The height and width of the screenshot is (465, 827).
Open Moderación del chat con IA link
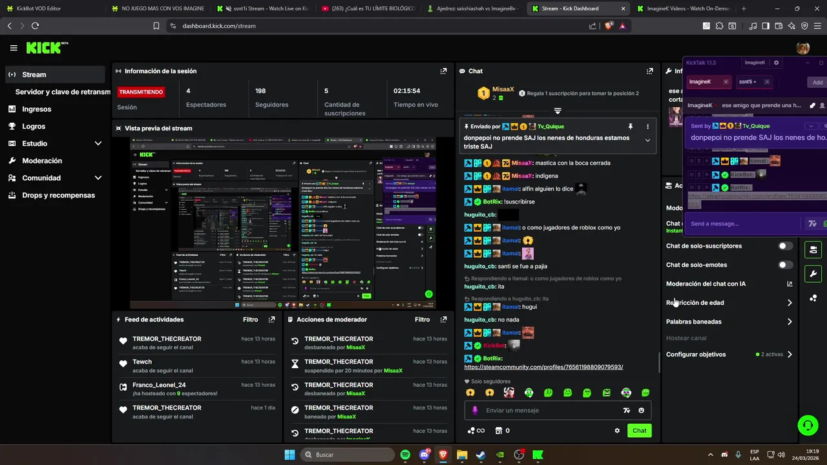[x=729, y=284]
